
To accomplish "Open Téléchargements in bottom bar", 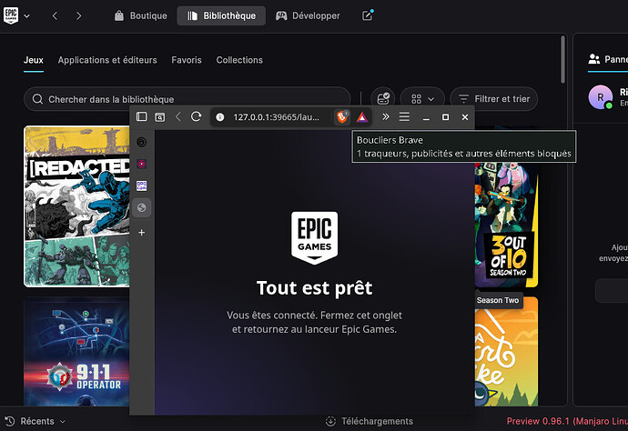I will point(370,421).
